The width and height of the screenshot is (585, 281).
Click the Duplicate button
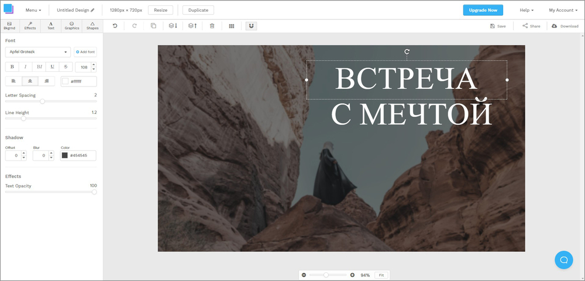tap(198, 10)
